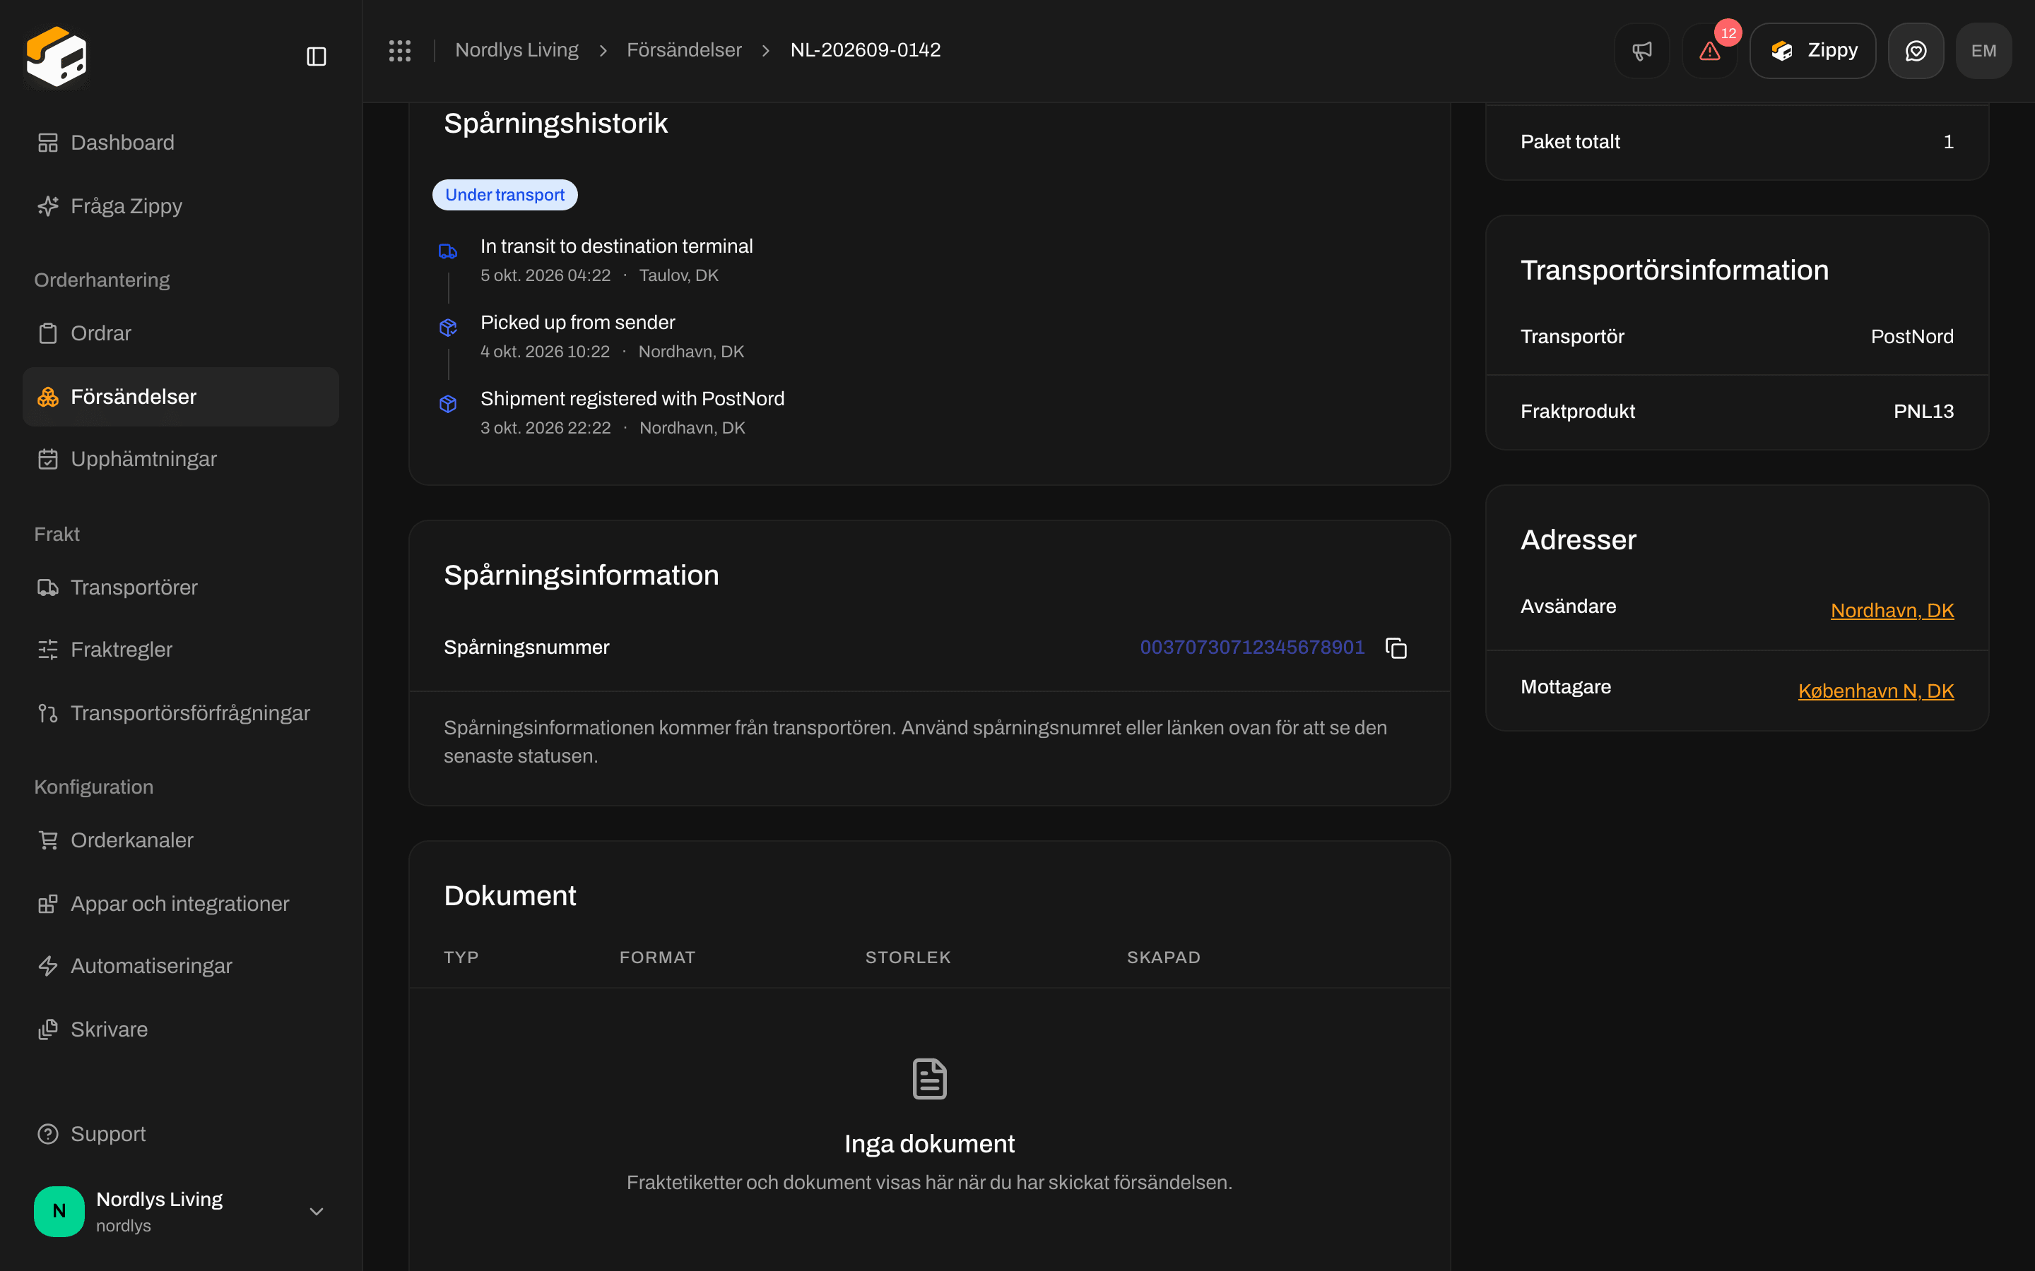
Task: Open the EM user avatar menu
Action: click(x=1983, y=50)
